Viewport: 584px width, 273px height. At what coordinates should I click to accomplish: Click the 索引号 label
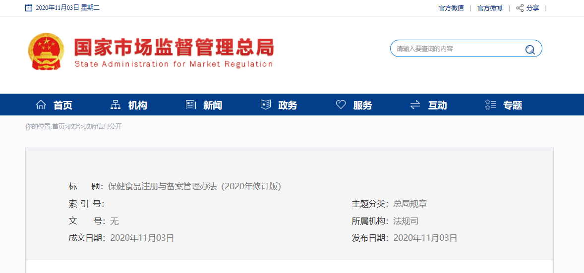[x=86, y=204]
